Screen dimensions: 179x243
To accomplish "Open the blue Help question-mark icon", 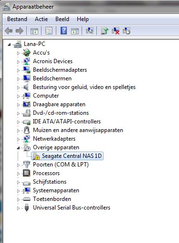I will [64, 31].
